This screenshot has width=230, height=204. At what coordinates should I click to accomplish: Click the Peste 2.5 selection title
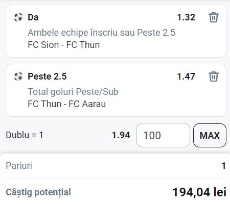47,76
